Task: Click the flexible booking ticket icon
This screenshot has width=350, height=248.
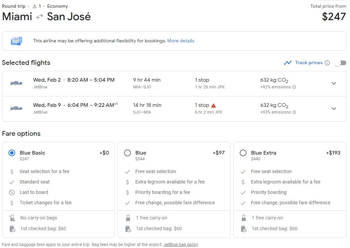Action: click(x=16, y=41)
